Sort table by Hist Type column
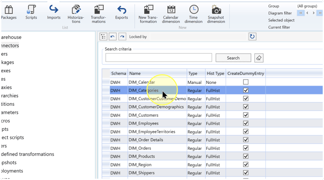 [215, 73]
